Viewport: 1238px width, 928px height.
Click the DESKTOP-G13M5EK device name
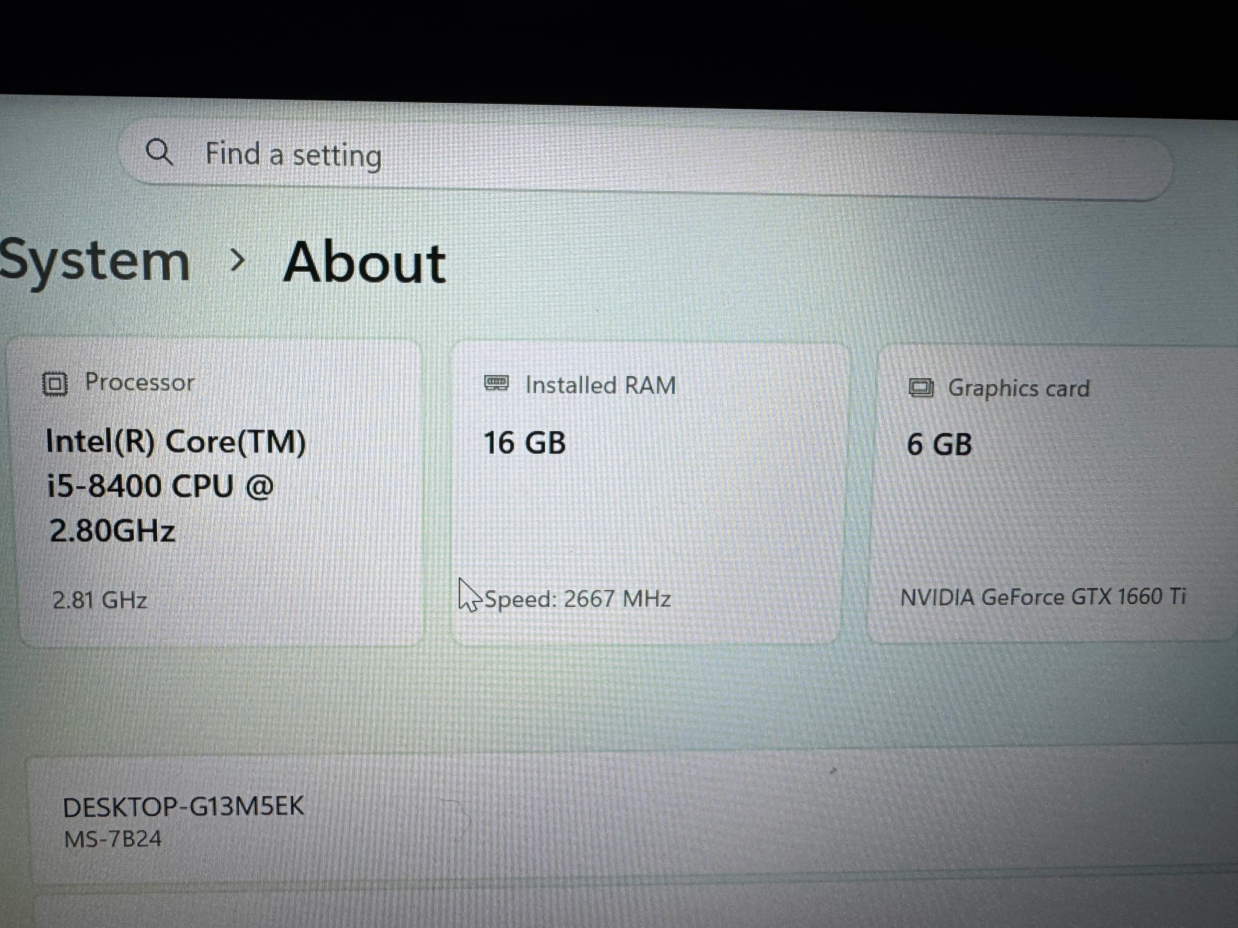(x=183, y=807)
